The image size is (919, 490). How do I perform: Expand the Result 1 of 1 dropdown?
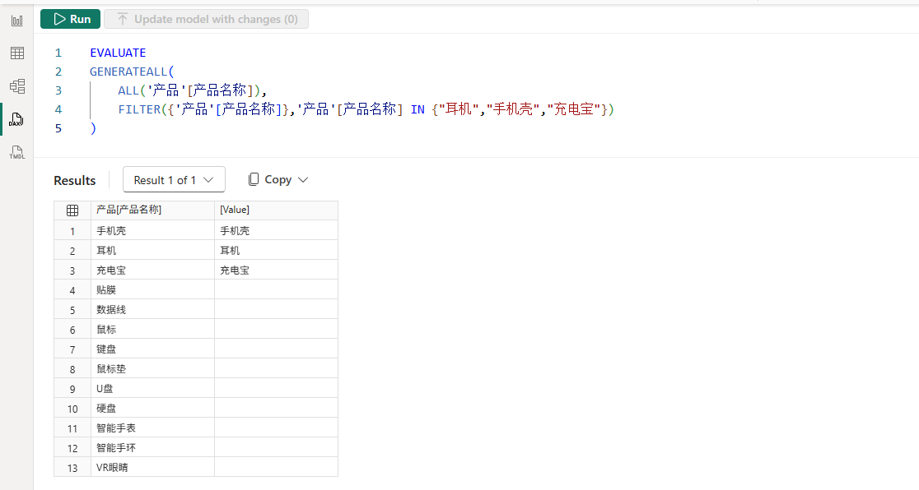pos(174,180)
